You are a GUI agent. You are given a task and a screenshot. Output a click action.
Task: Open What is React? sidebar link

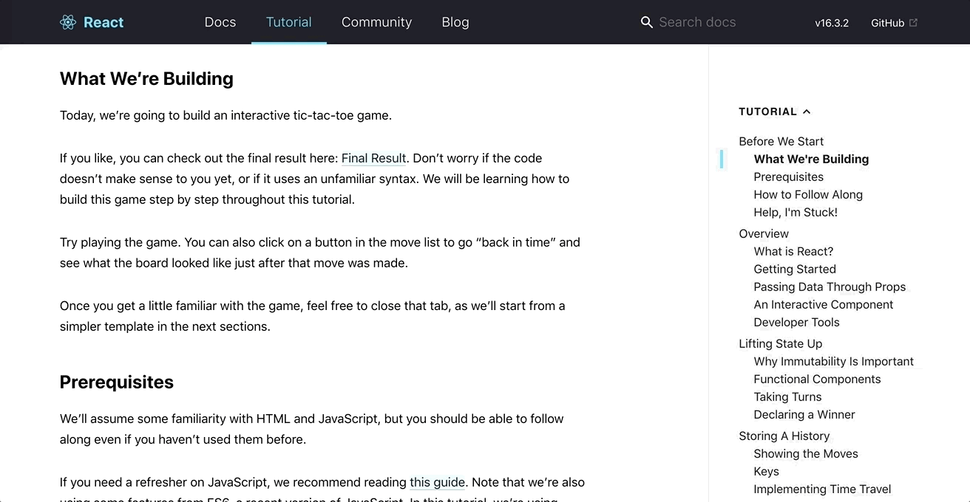tap(793, 251)
